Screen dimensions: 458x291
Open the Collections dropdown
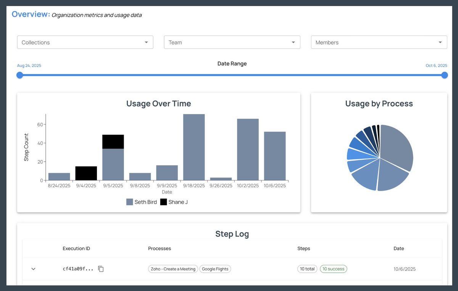[85, 42]
